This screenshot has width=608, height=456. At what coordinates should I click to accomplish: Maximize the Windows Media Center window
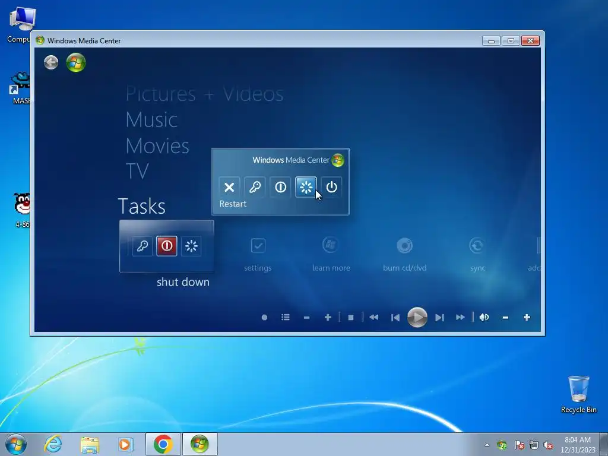coord(511,41)
